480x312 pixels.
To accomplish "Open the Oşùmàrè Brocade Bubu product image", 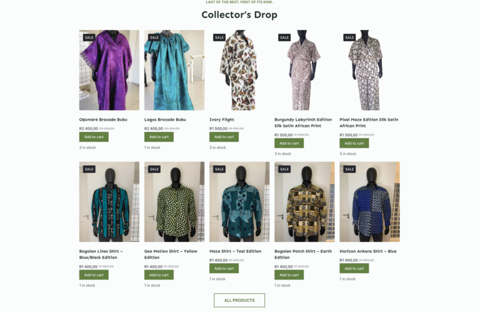I will [109, 70].
